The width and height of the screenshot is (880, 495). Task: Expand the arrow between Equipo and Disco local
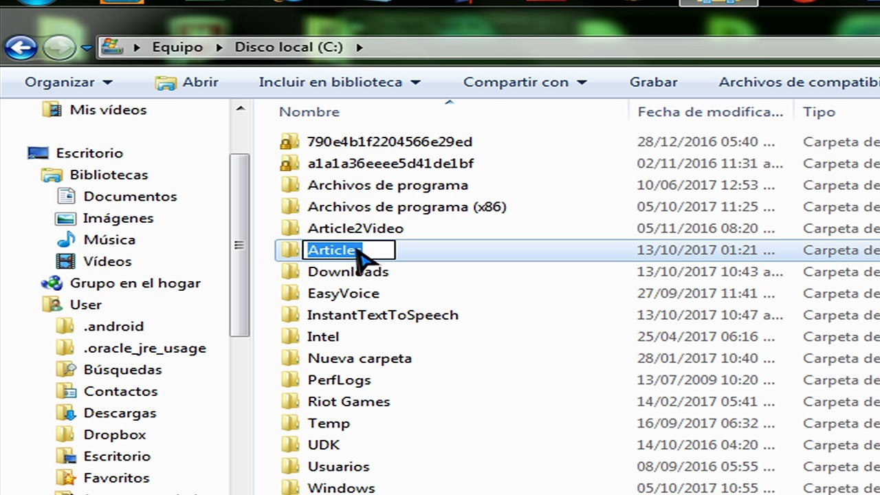[x=219, y=47]
